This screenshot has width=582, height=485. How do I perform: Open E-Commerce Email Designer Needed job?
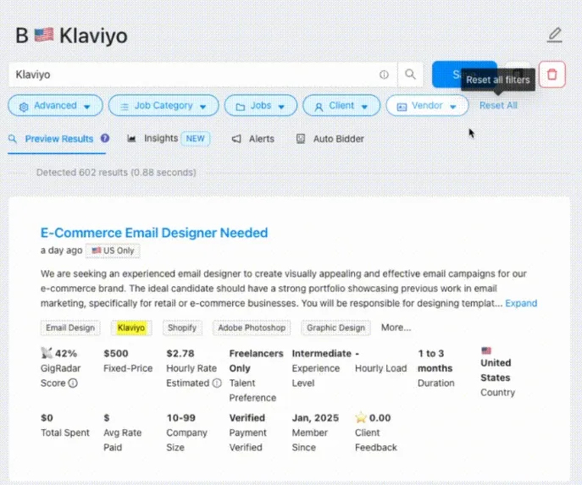pyautogui.click(x=154, y=233)
